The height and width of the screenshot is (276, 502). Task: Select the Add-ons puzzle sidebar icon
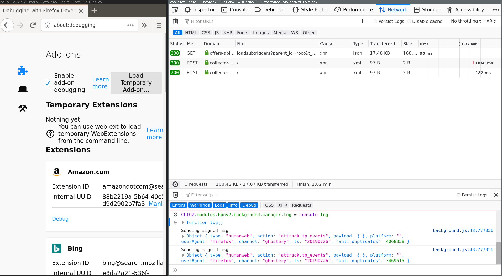(x=23, y=70)
